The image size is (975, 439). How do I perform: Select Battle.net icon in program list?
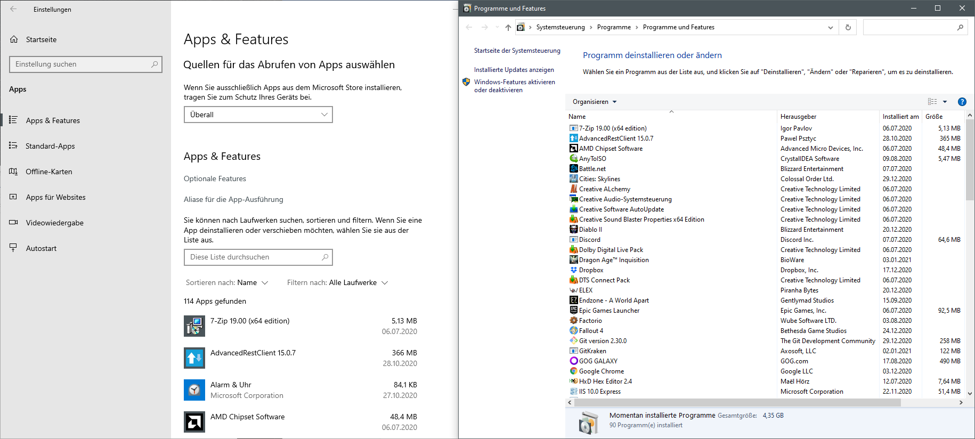pyautogui.click(x=574, y=168)
